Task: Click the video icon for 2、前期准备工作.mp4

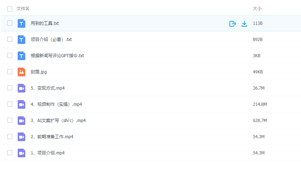Action: coord(22,137)
